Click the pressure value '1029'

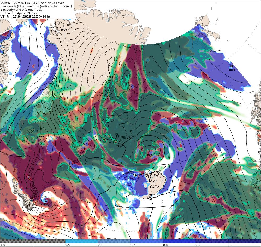232,70
